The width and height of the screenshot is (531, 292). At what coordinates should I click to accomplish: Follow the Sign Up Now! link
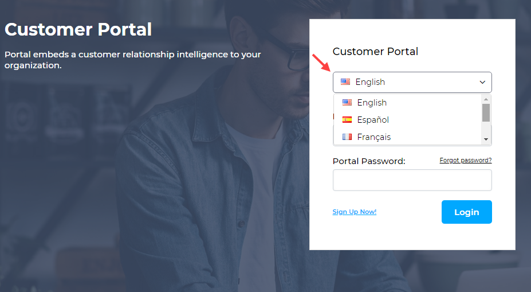pos(354,212)
